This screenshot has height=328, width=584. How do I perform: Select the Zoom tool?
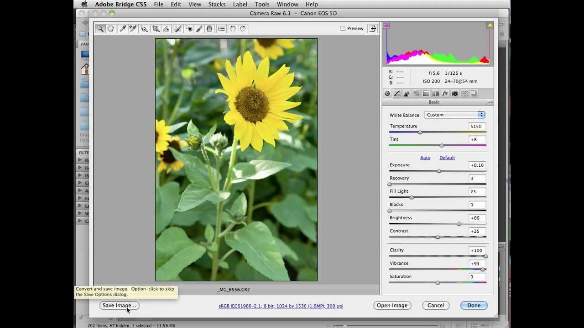[x=100, y=29]
